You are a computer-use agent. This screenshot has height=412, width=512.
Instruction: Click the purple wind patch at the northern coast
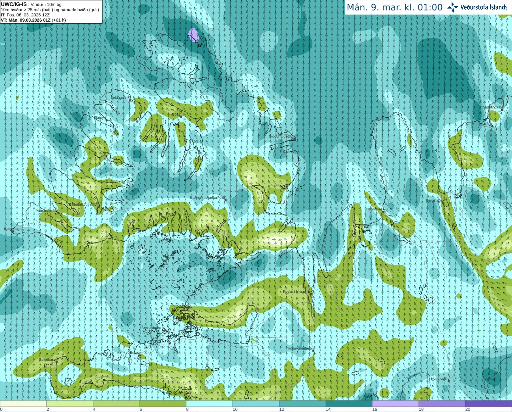tap(194, 35)
